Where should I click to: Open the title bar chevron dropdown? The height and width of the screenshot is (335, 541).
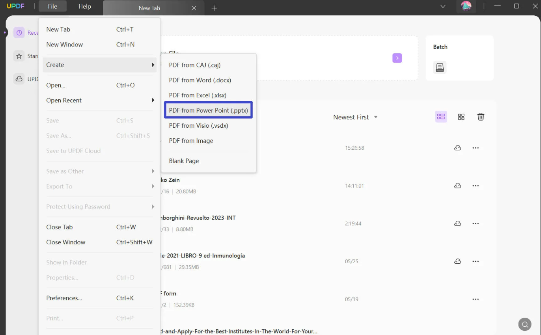tap(443, 7)
